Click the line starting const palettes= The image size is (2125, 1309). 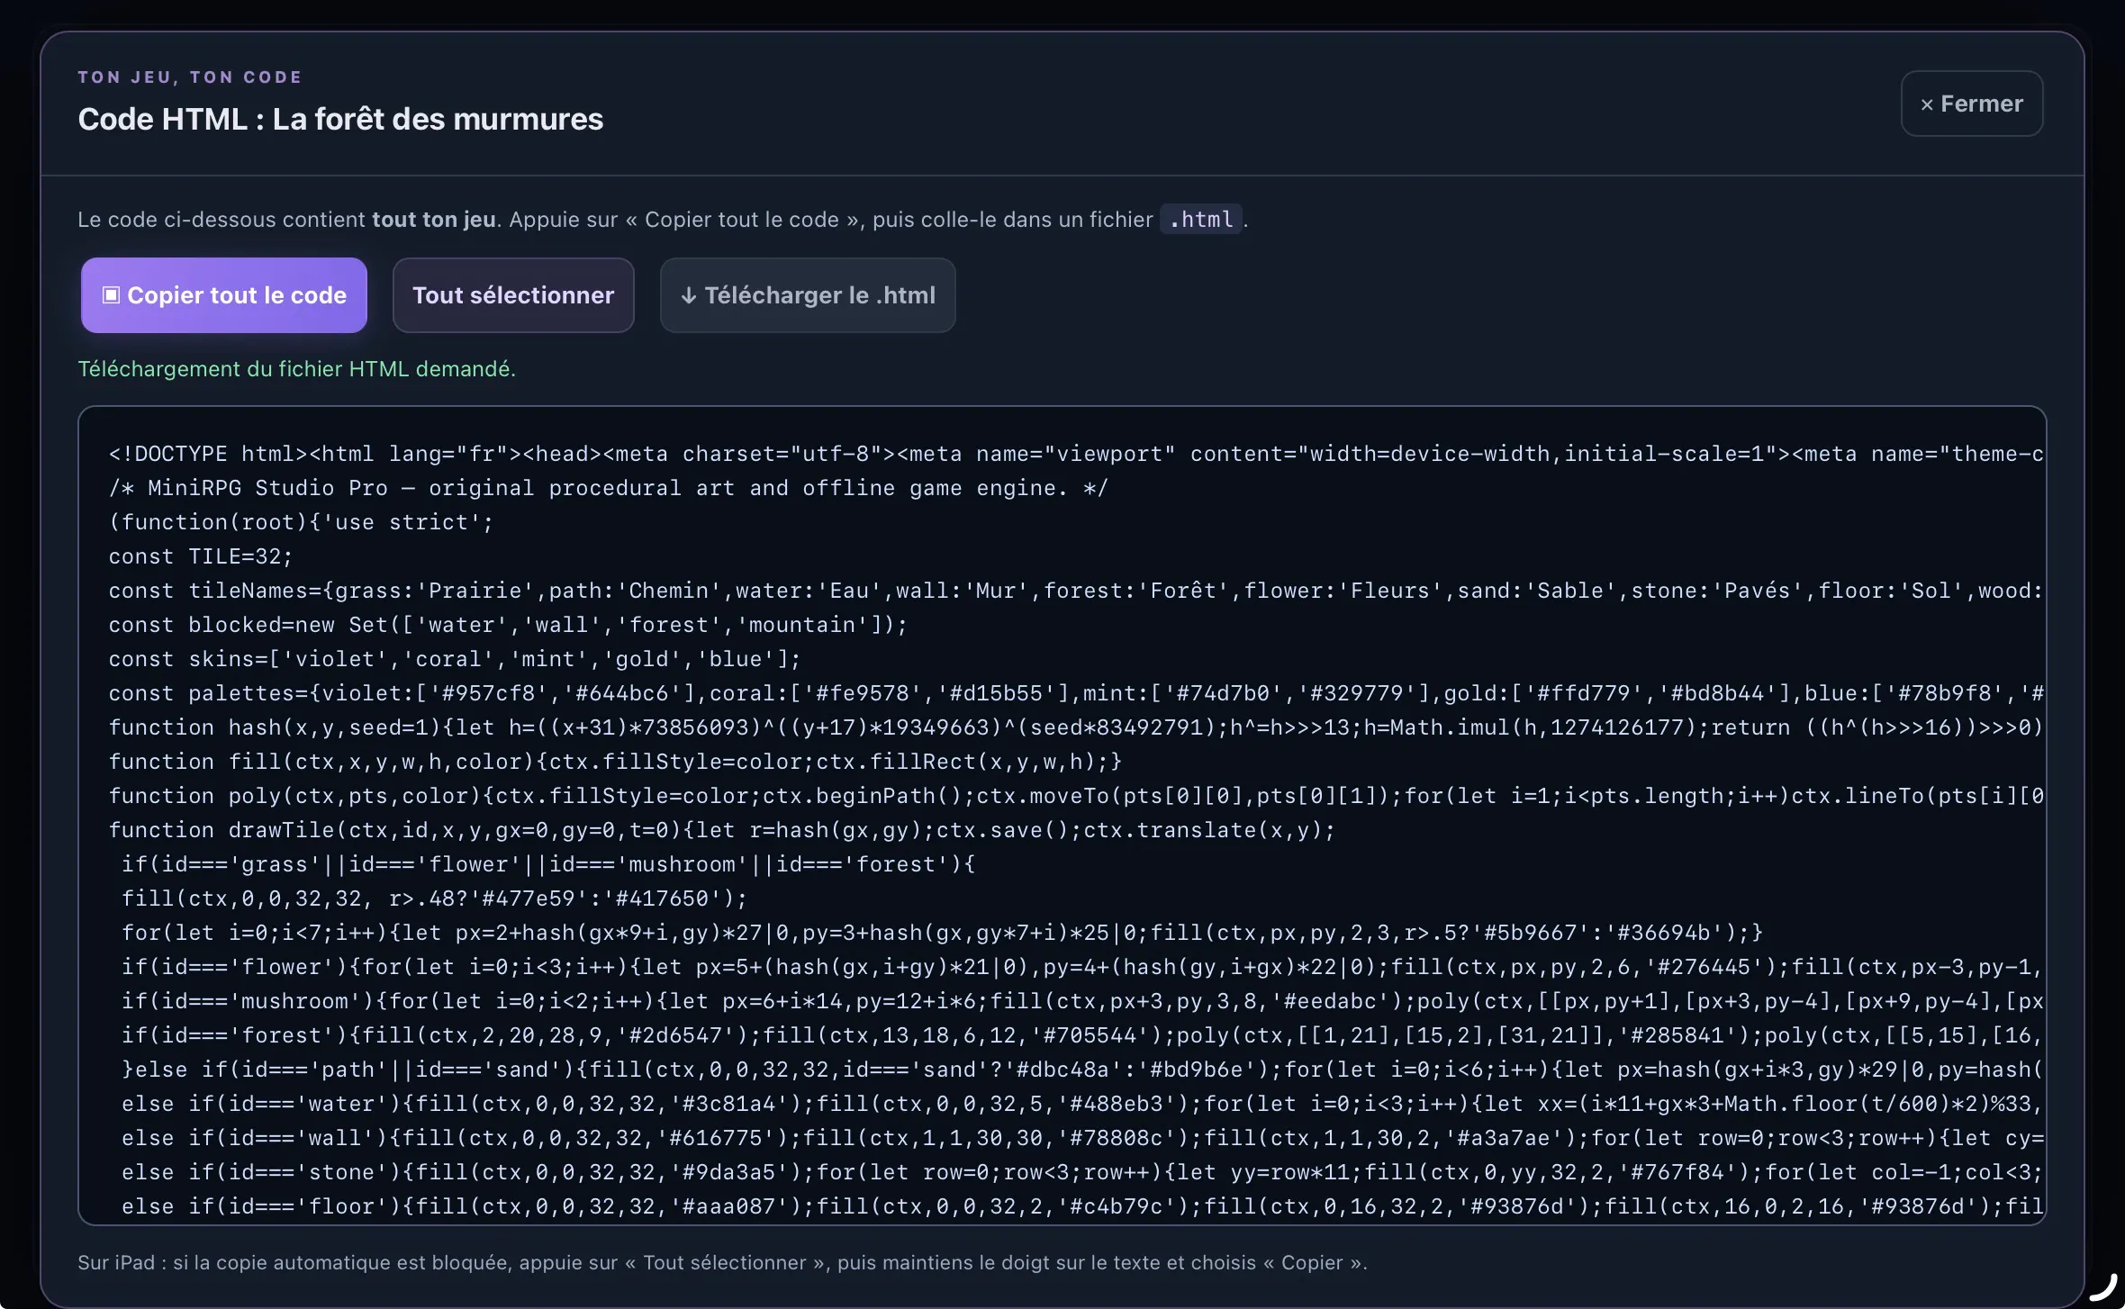click(x=1076, y=693)
